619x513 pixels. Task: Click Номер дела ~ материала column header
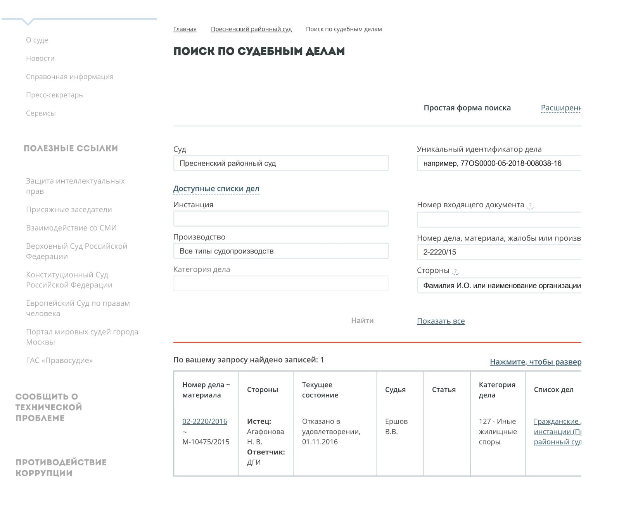click(206, 390)
